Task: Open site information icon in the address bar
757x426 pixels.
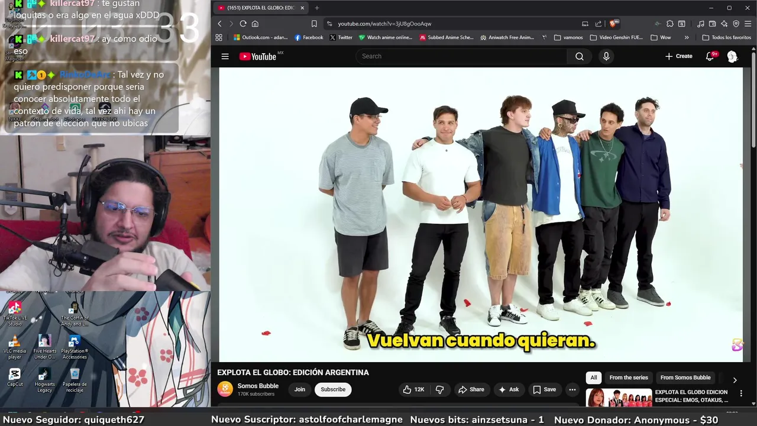Action: 329,24
